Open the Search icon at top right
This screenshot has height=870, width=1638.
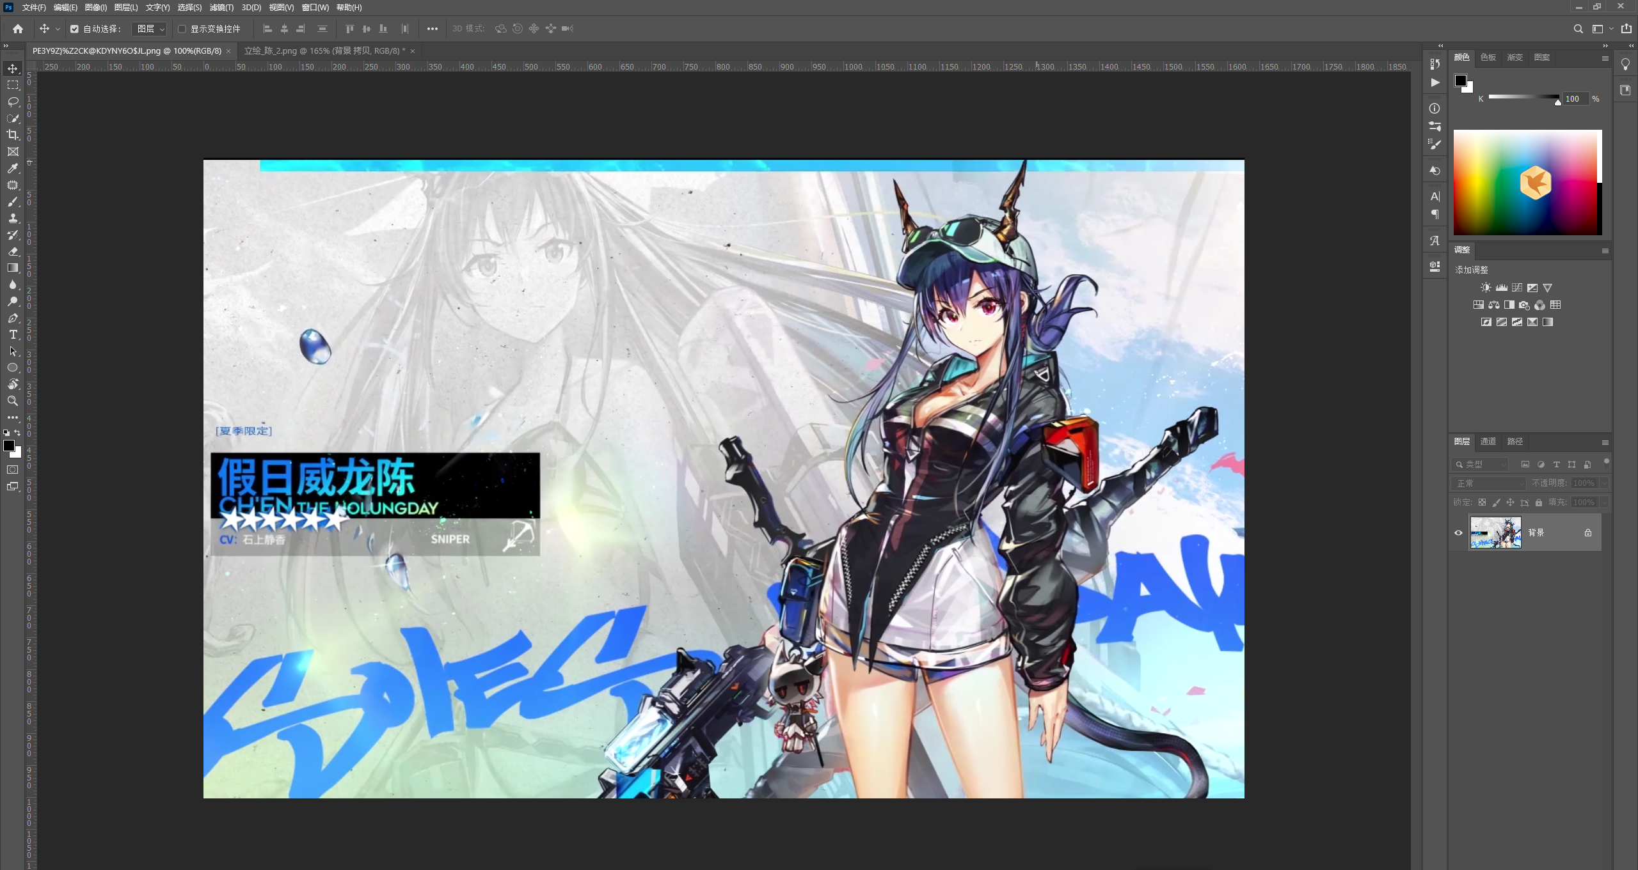[x=1578, y=29]
